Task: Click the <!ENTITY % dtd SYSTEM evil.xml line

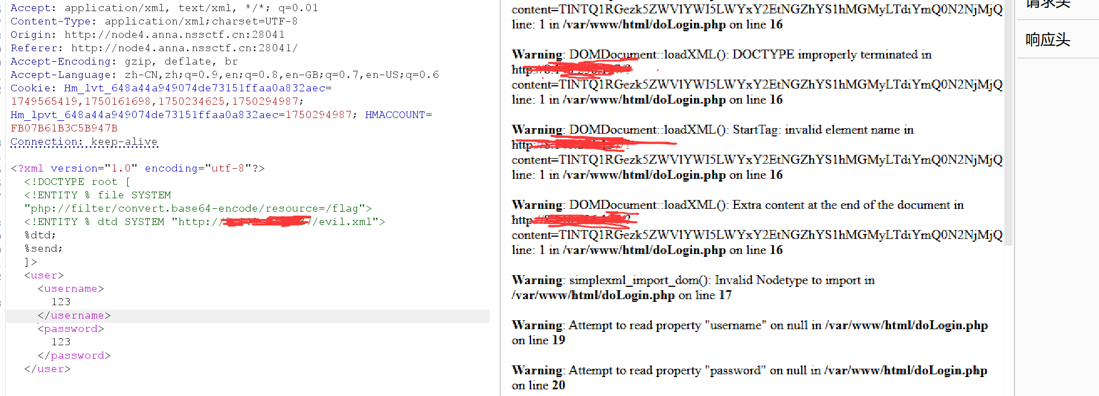Action: (205, 222)
